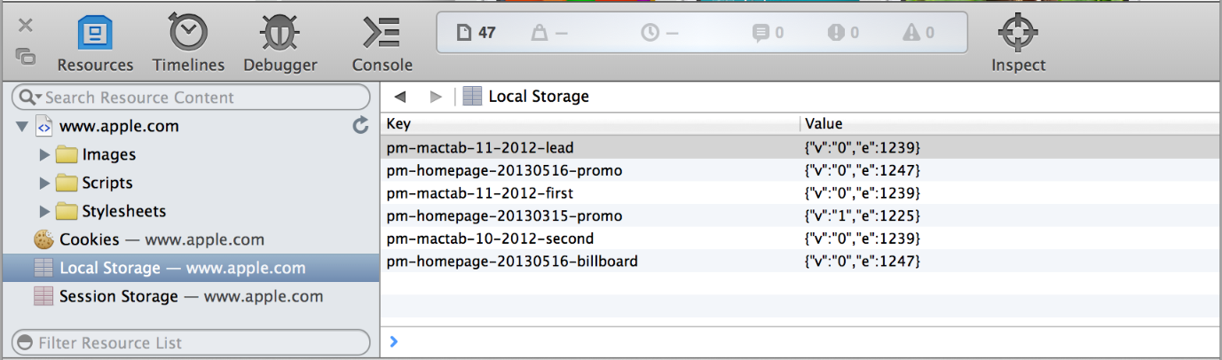Collapse the www.apple.com tree

(22, 127)
